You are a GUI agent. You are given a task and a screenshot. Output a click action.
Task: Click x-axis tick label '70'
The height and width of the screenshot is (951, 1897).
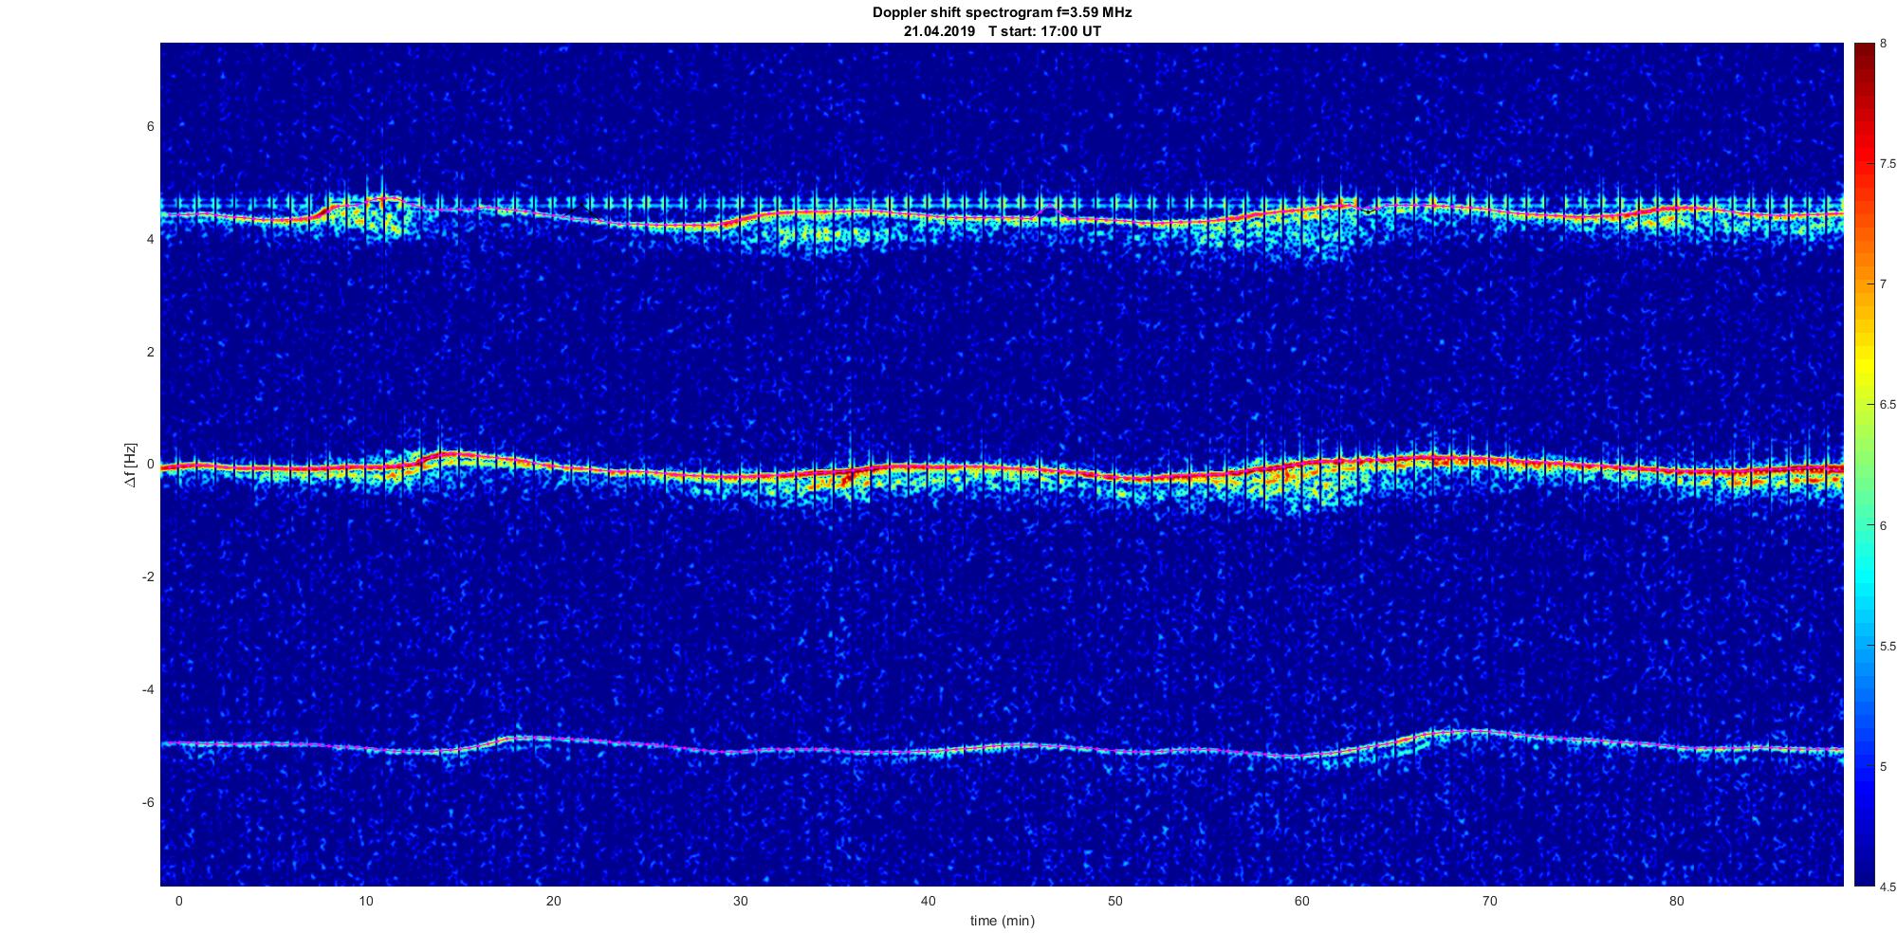1490,901
